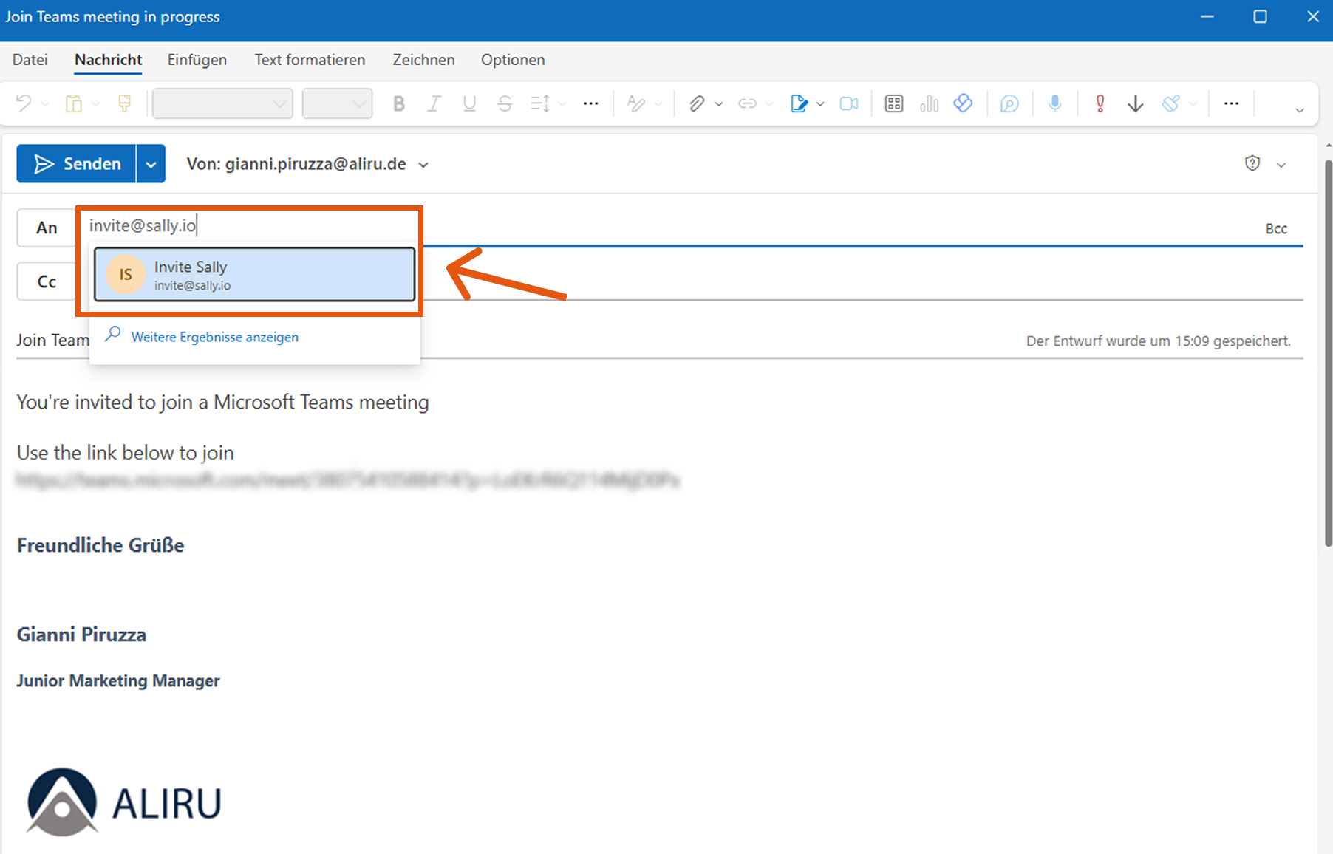The height and width of the screenshot is (854, 1333).
Task: Expand the ribbon with the chevron
Action: tap(1299, 110)
